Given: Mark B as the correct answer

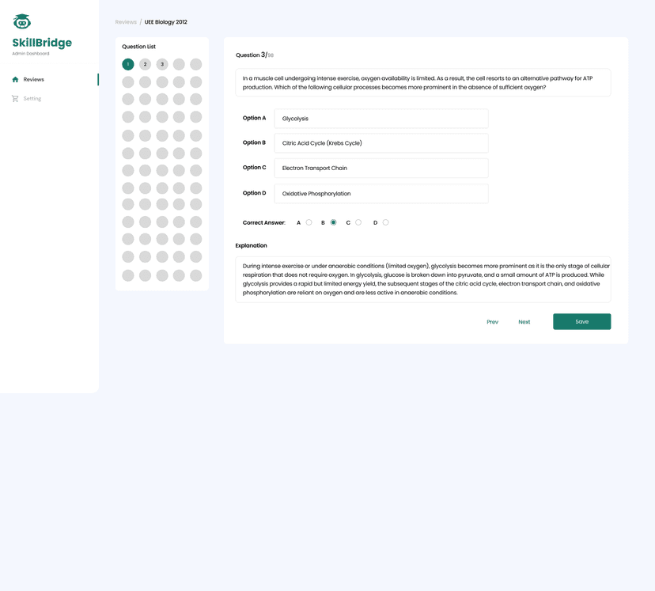Looking at the screenshot, I should (333, 222).
